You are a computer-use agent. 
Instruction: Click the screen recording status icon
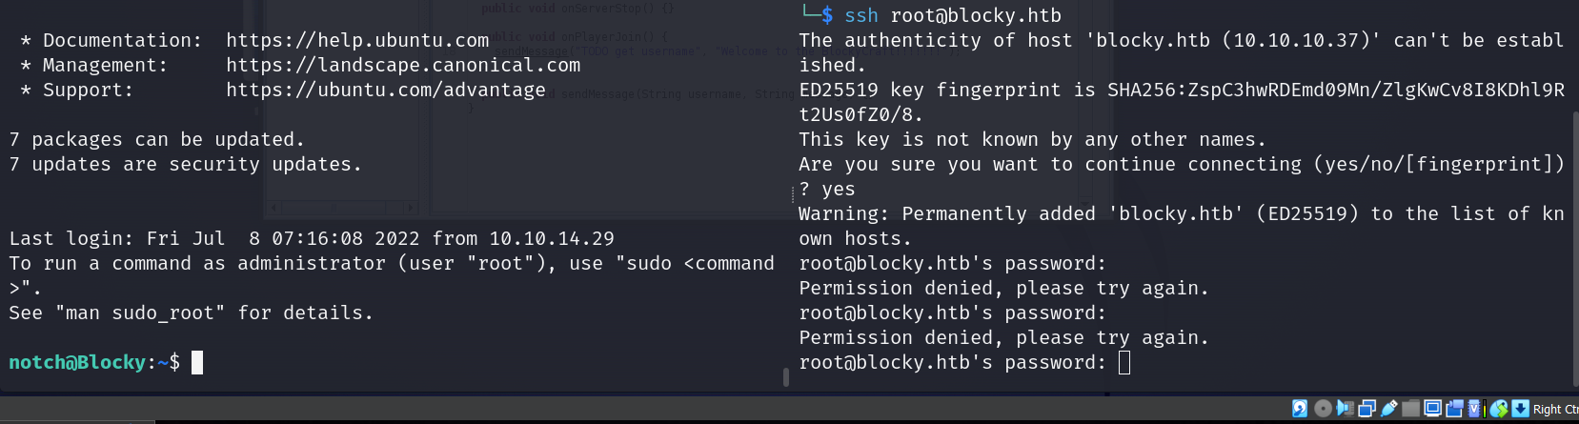[x=1454, y=409]
